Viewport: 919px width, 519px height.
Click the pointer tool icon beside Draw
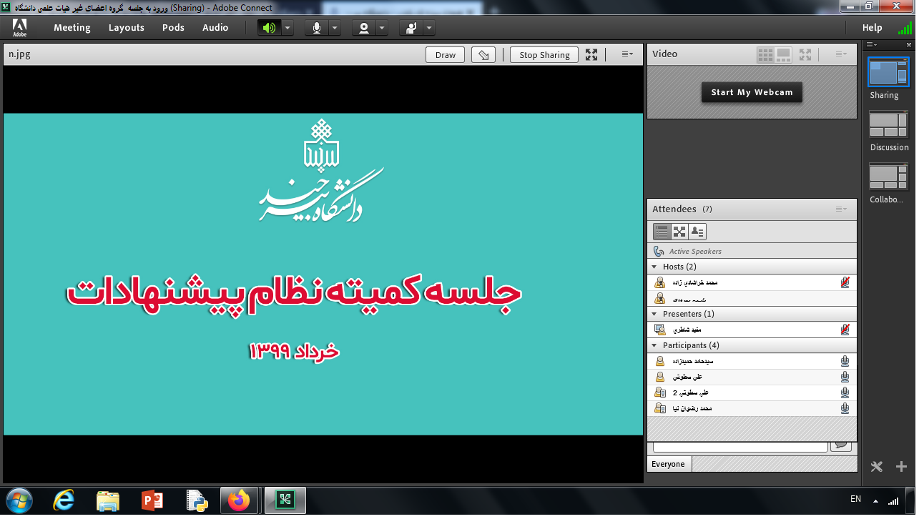(x=484, y=55)
